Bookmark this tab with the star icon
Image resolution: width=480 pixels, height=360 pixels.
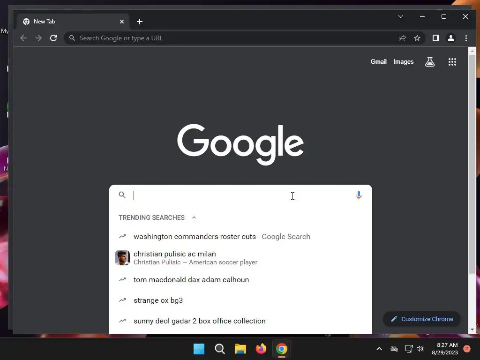(417, 38)
